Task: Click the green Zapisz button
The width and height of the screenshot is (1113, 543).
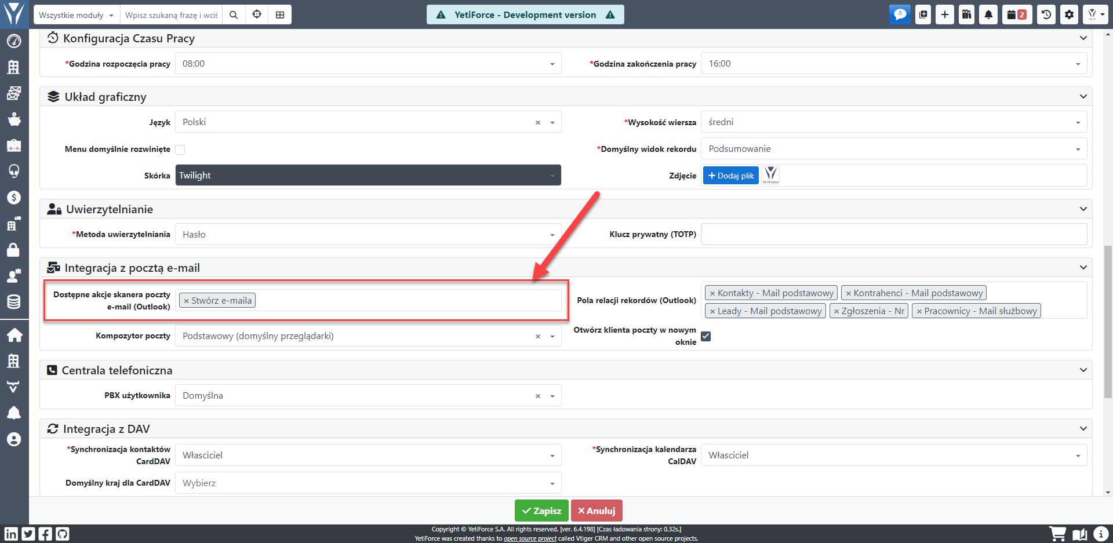Action: [541, 511]
